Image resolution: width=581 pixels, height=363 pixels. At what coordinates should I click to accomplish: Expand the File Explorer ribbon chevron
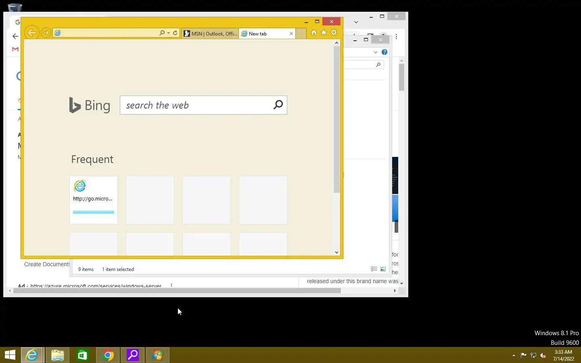click(375, 52)
